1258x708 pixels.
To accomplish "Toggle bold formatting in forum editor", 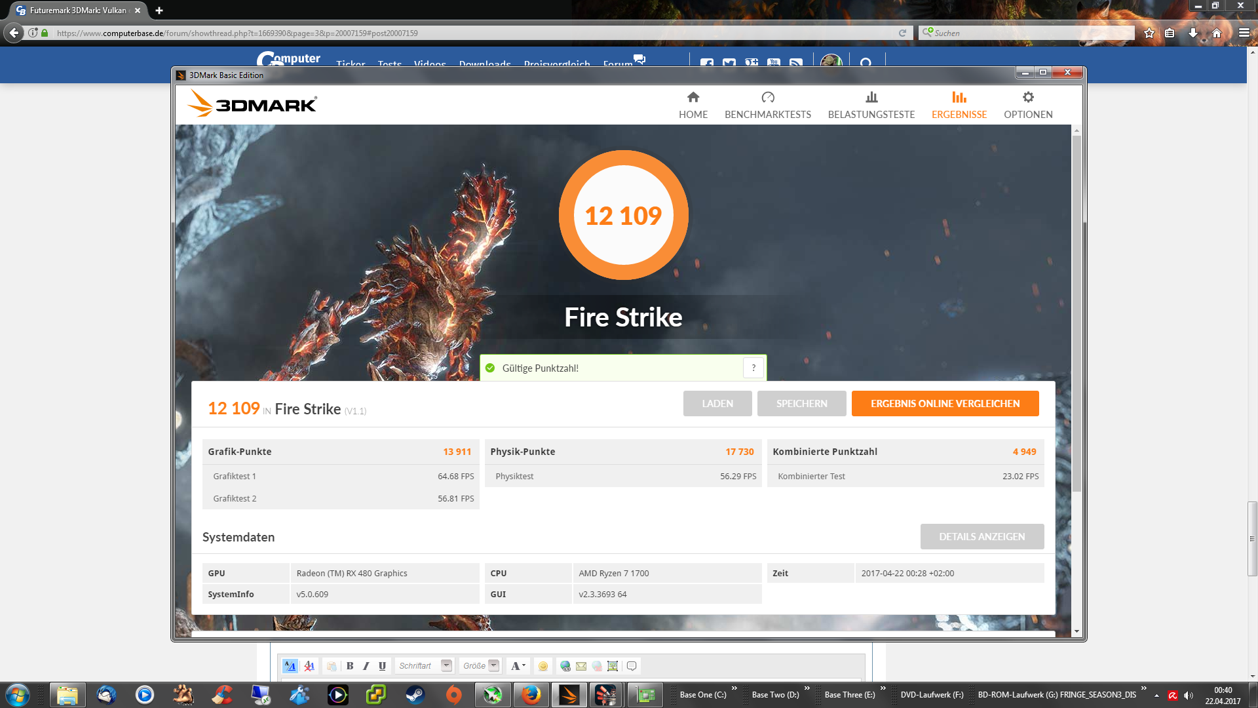I will [x=350, y=666].
